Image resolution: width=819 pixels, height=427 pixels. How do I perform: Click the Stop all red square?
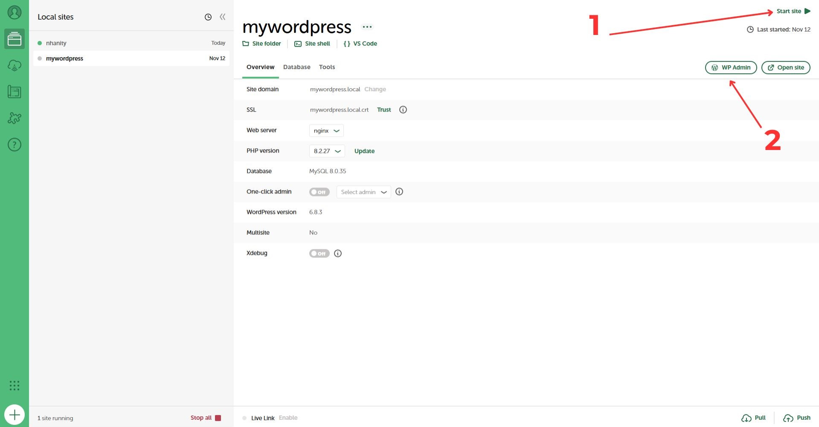(x=218, y=418)
